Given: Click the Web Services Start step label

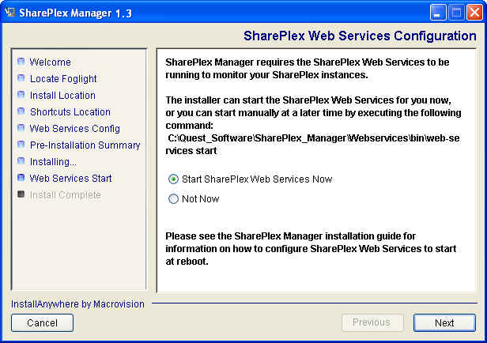Looking at the screenshot, I should click(x=70, y=178).
